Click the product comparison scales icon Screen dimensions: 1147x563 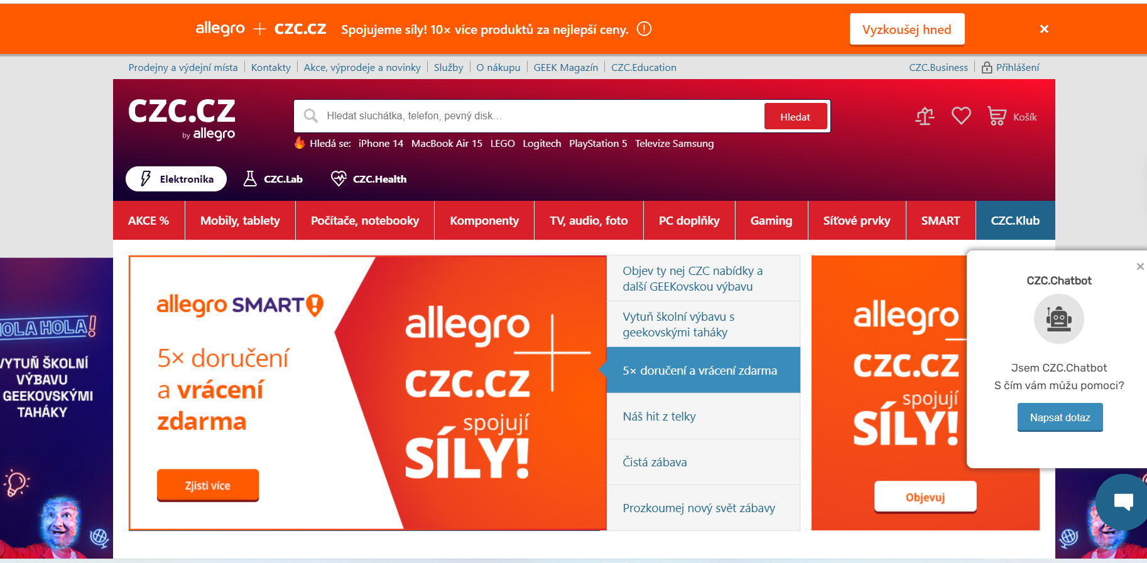(925, 116)
